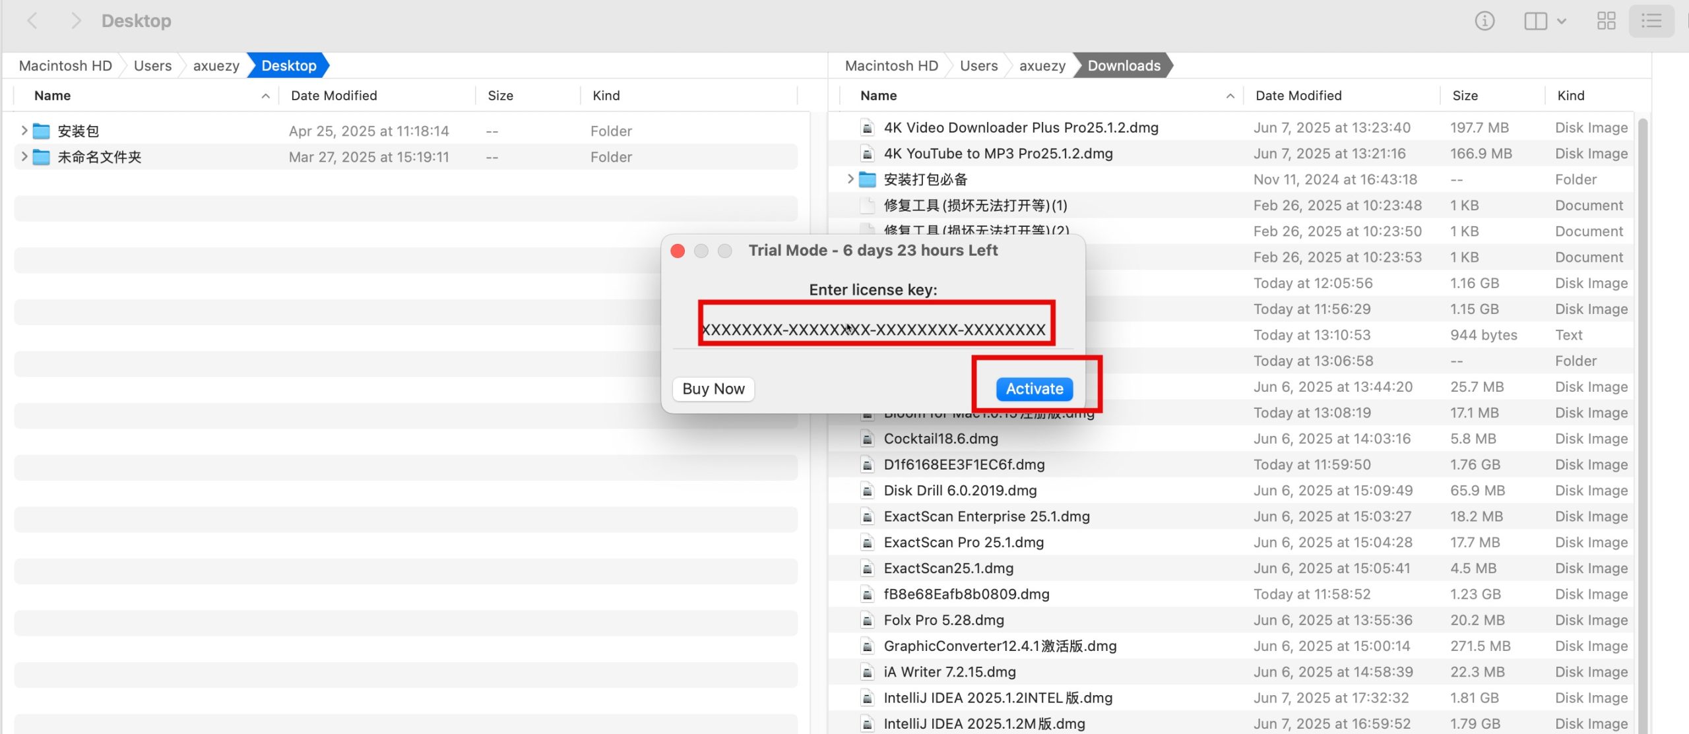
Task: Click the license key input field
Action: click(875, 329)
